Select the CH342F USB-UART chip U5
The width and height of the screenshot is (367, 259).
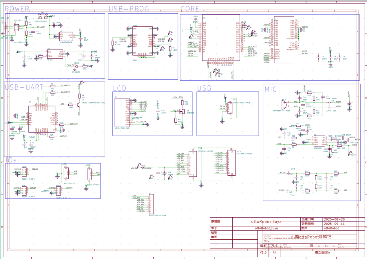(x=42, y=119)
